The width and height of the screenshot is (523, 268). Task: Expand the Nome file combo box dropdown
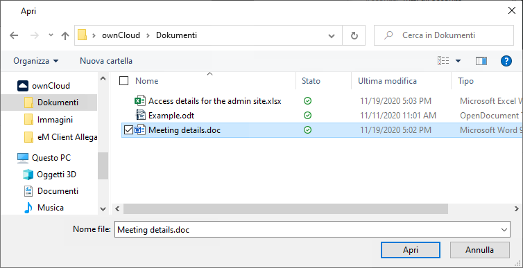tap(504, 230)
